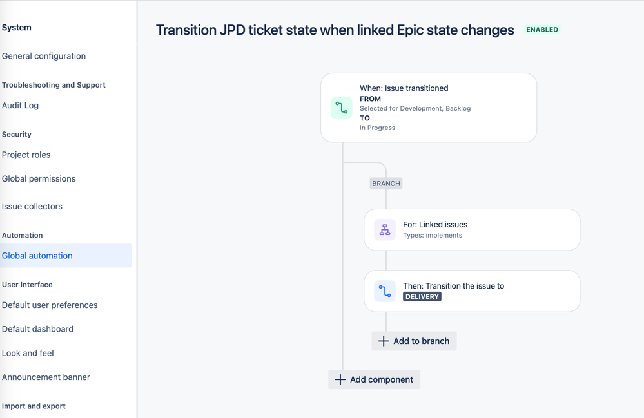Open Look and feel settings
Screen dimensions: 644x418
coord(28,353)
